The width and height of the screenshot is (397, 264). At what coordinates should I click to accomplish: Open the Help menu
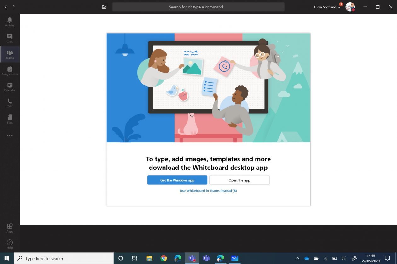[9, 244]
